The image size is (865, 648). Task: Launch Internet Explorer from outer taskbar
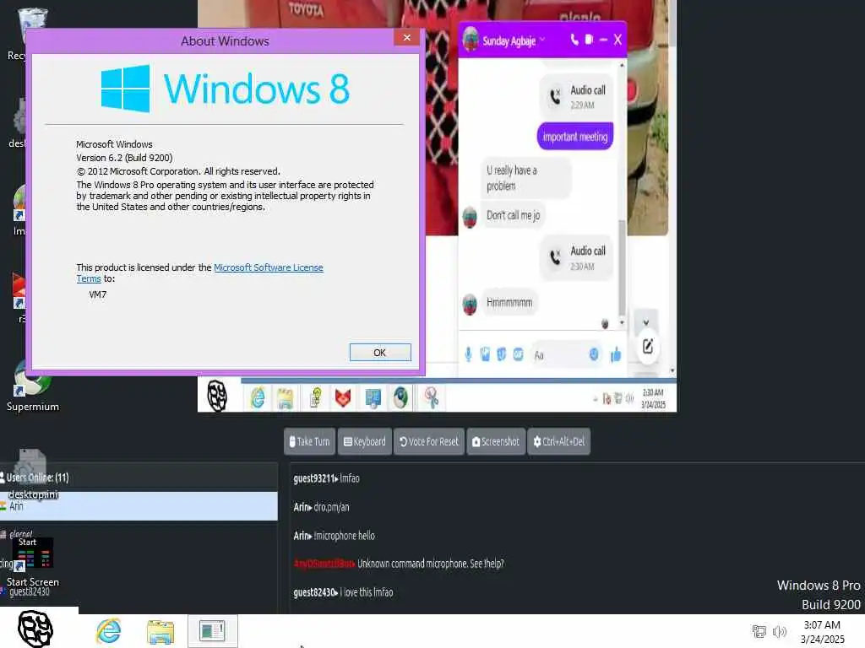click(108, 631)
